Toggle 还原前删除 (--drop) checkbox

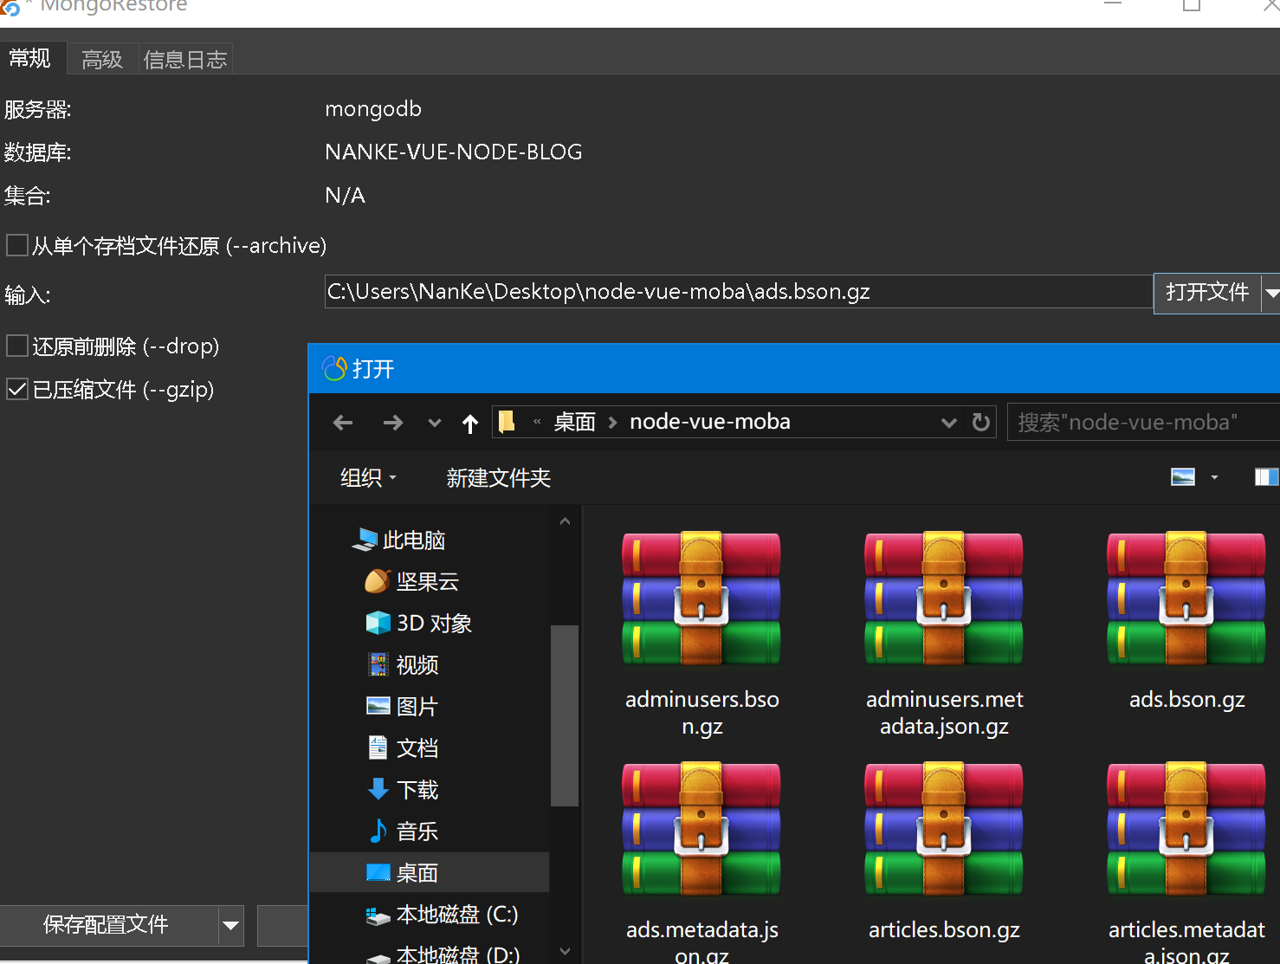coord(17,346)
